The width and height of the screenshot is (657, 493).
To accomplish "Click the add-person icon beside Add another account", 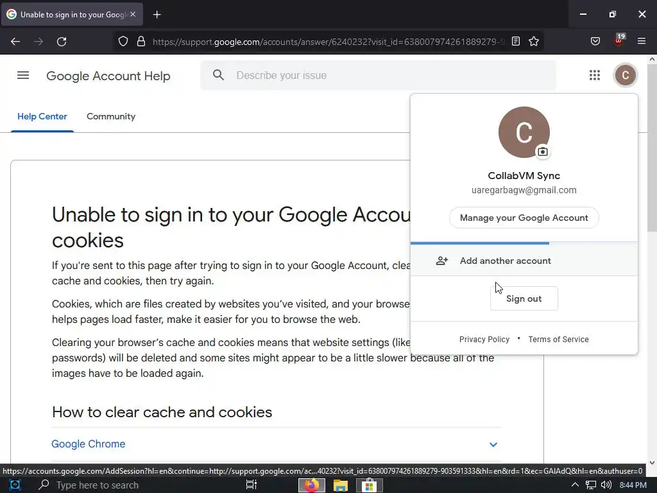I will (x=442, y=261).
